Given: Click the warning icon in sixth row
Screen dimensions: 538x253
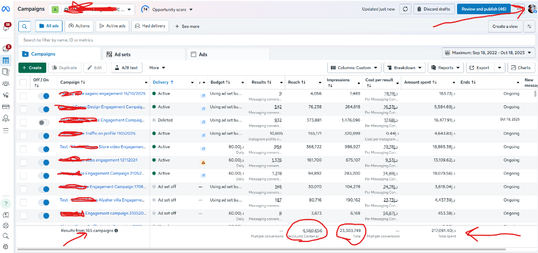Looking at the screenshot, I should point(203,163).
